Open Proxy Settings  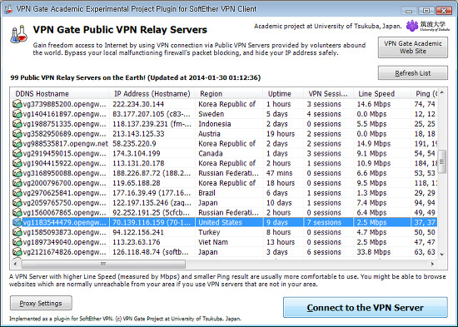(41, 303)
